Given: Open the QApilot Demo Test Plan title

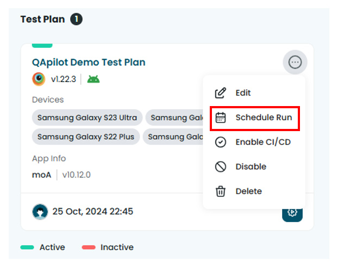Looking at the screenshot, I should (x=89, y=62).
